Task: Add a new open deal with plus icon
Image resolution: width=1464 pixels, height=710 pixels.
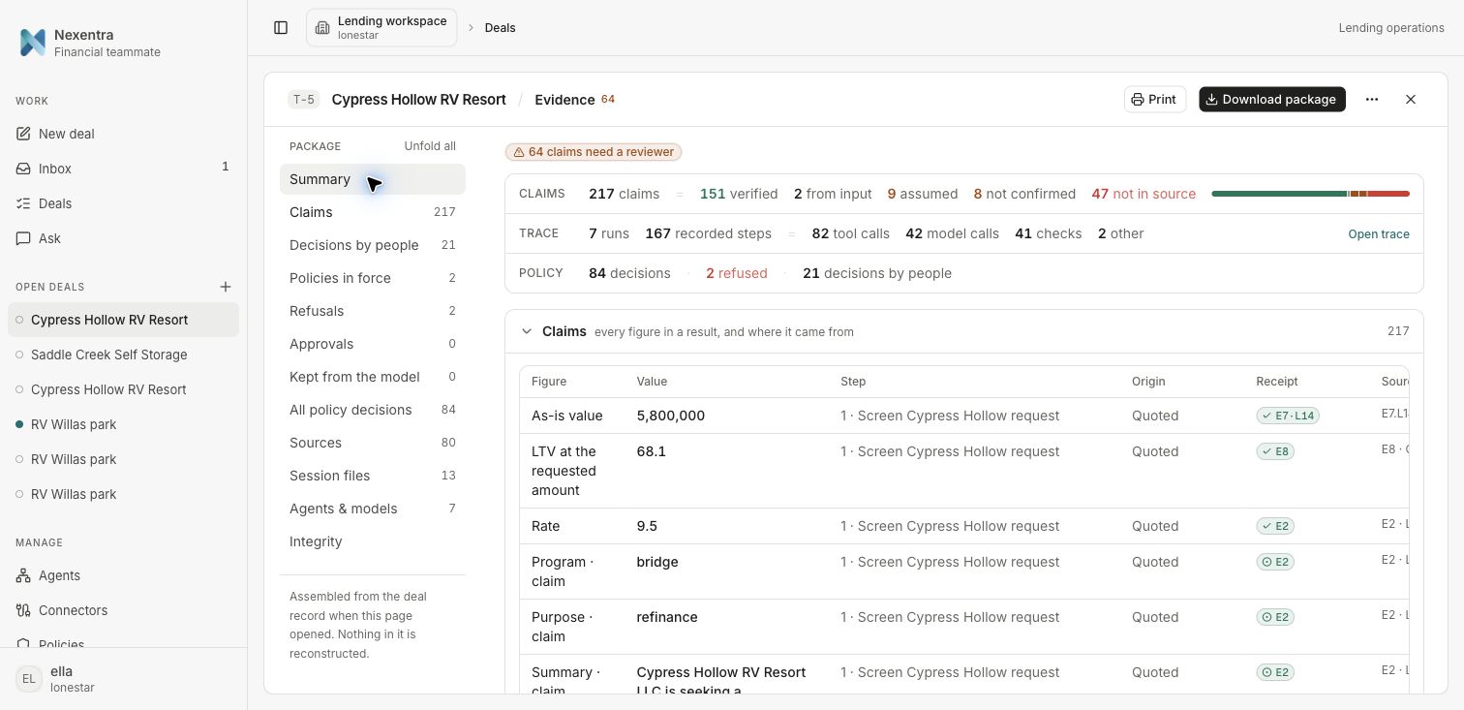Action: click(226, 287)
